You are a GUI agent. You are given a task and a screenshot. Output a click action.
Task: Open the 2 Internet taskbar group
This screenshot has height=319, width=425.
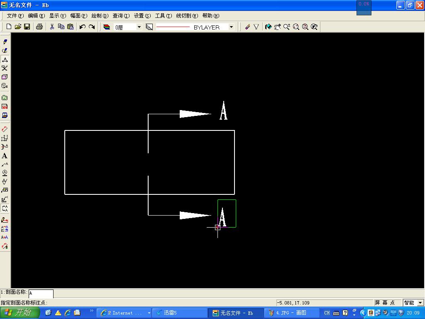click(124, 313)
